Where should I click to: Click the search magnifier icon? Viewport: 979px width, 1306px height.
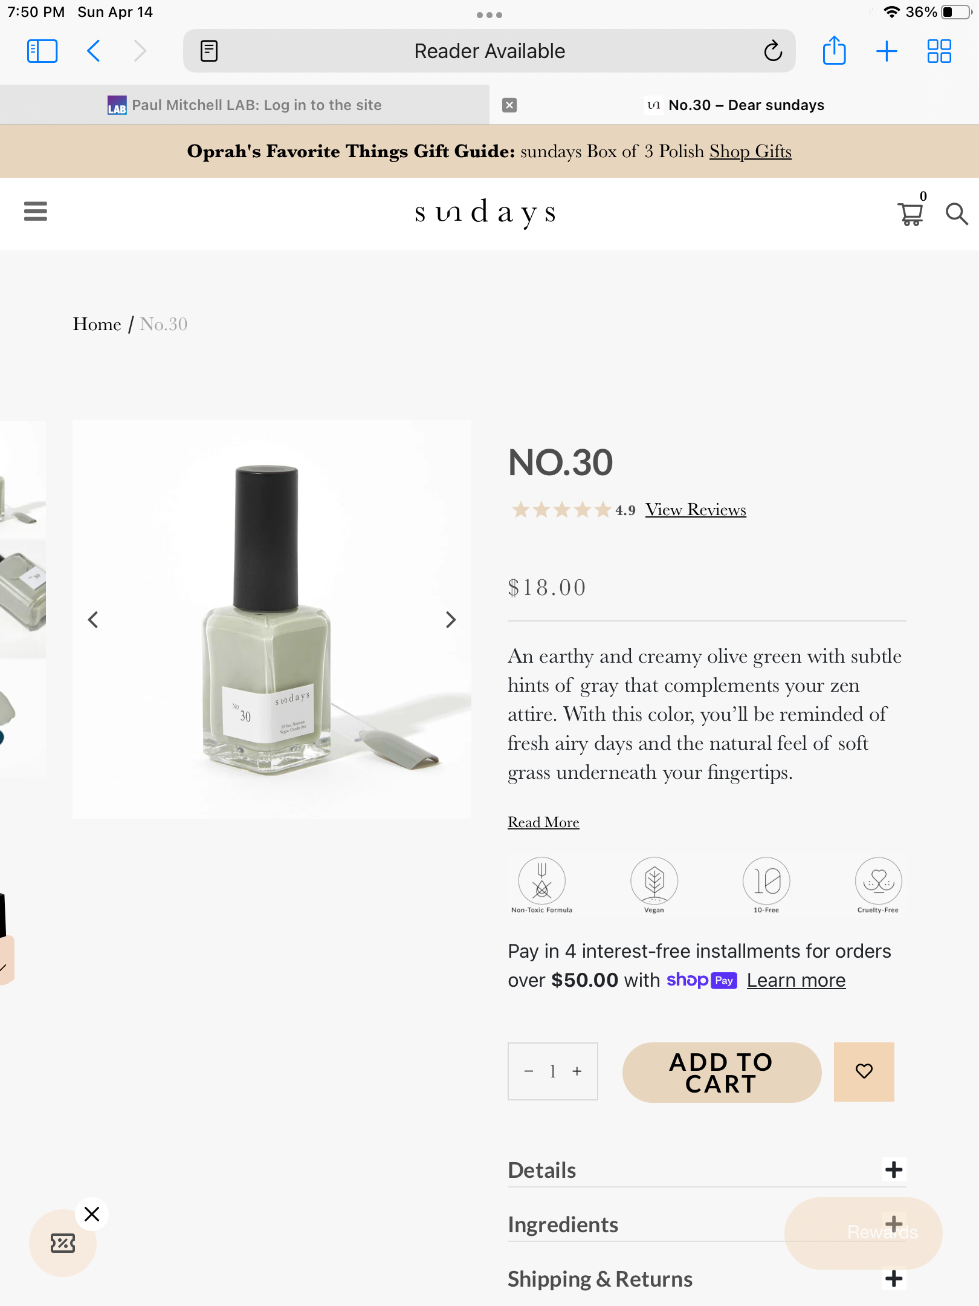956,214
